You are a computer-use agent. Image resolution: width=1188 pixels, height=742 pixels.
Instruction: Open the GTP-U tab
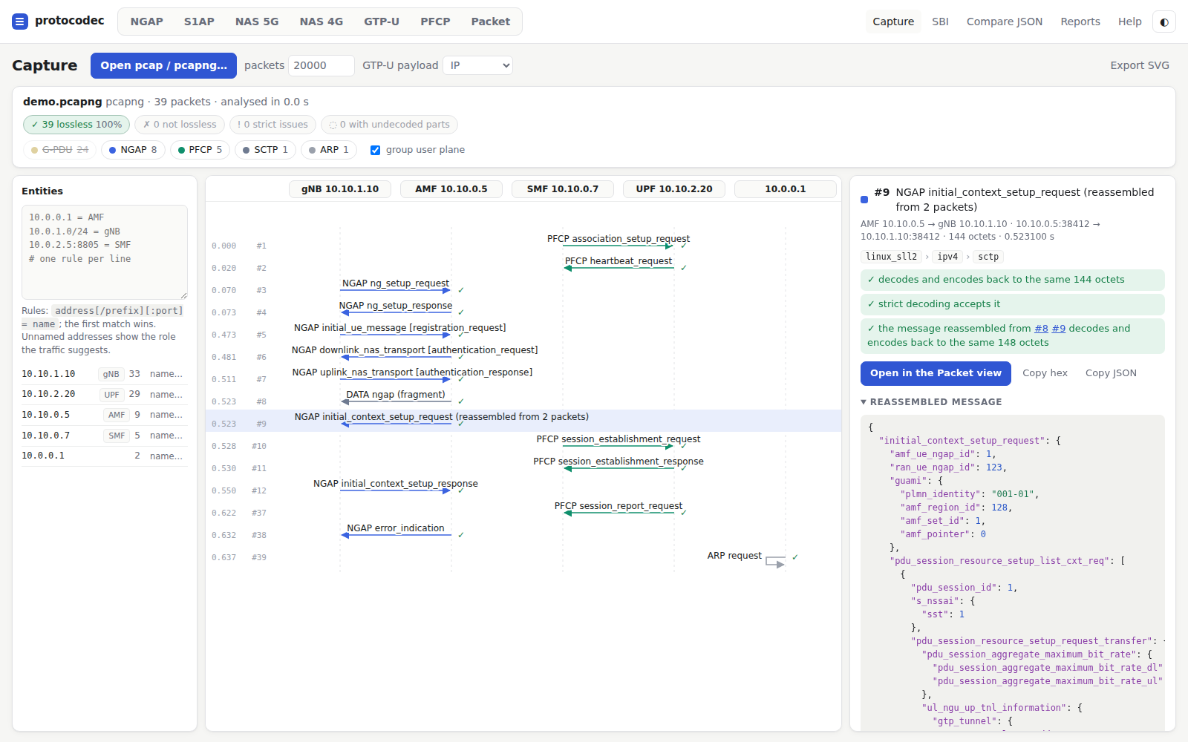coord(382,22)
